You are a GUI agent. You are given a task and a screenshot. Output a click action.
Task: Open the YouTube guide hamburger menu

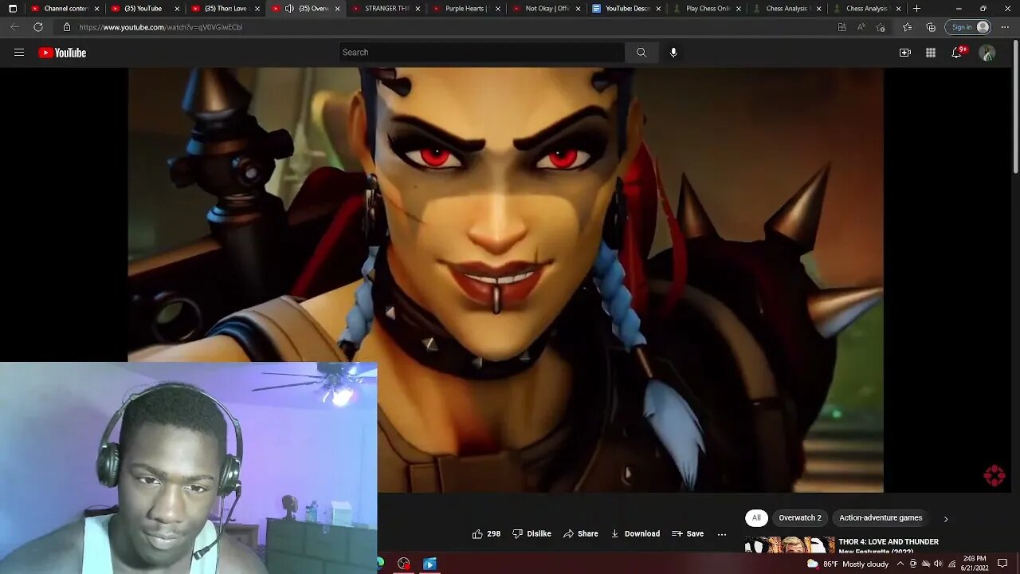[19, 53]
